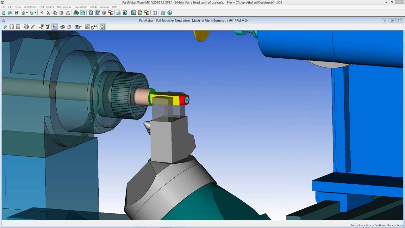Undo the last action
The width and height of the screenshot is (405, 228).
tap(42, 13)
